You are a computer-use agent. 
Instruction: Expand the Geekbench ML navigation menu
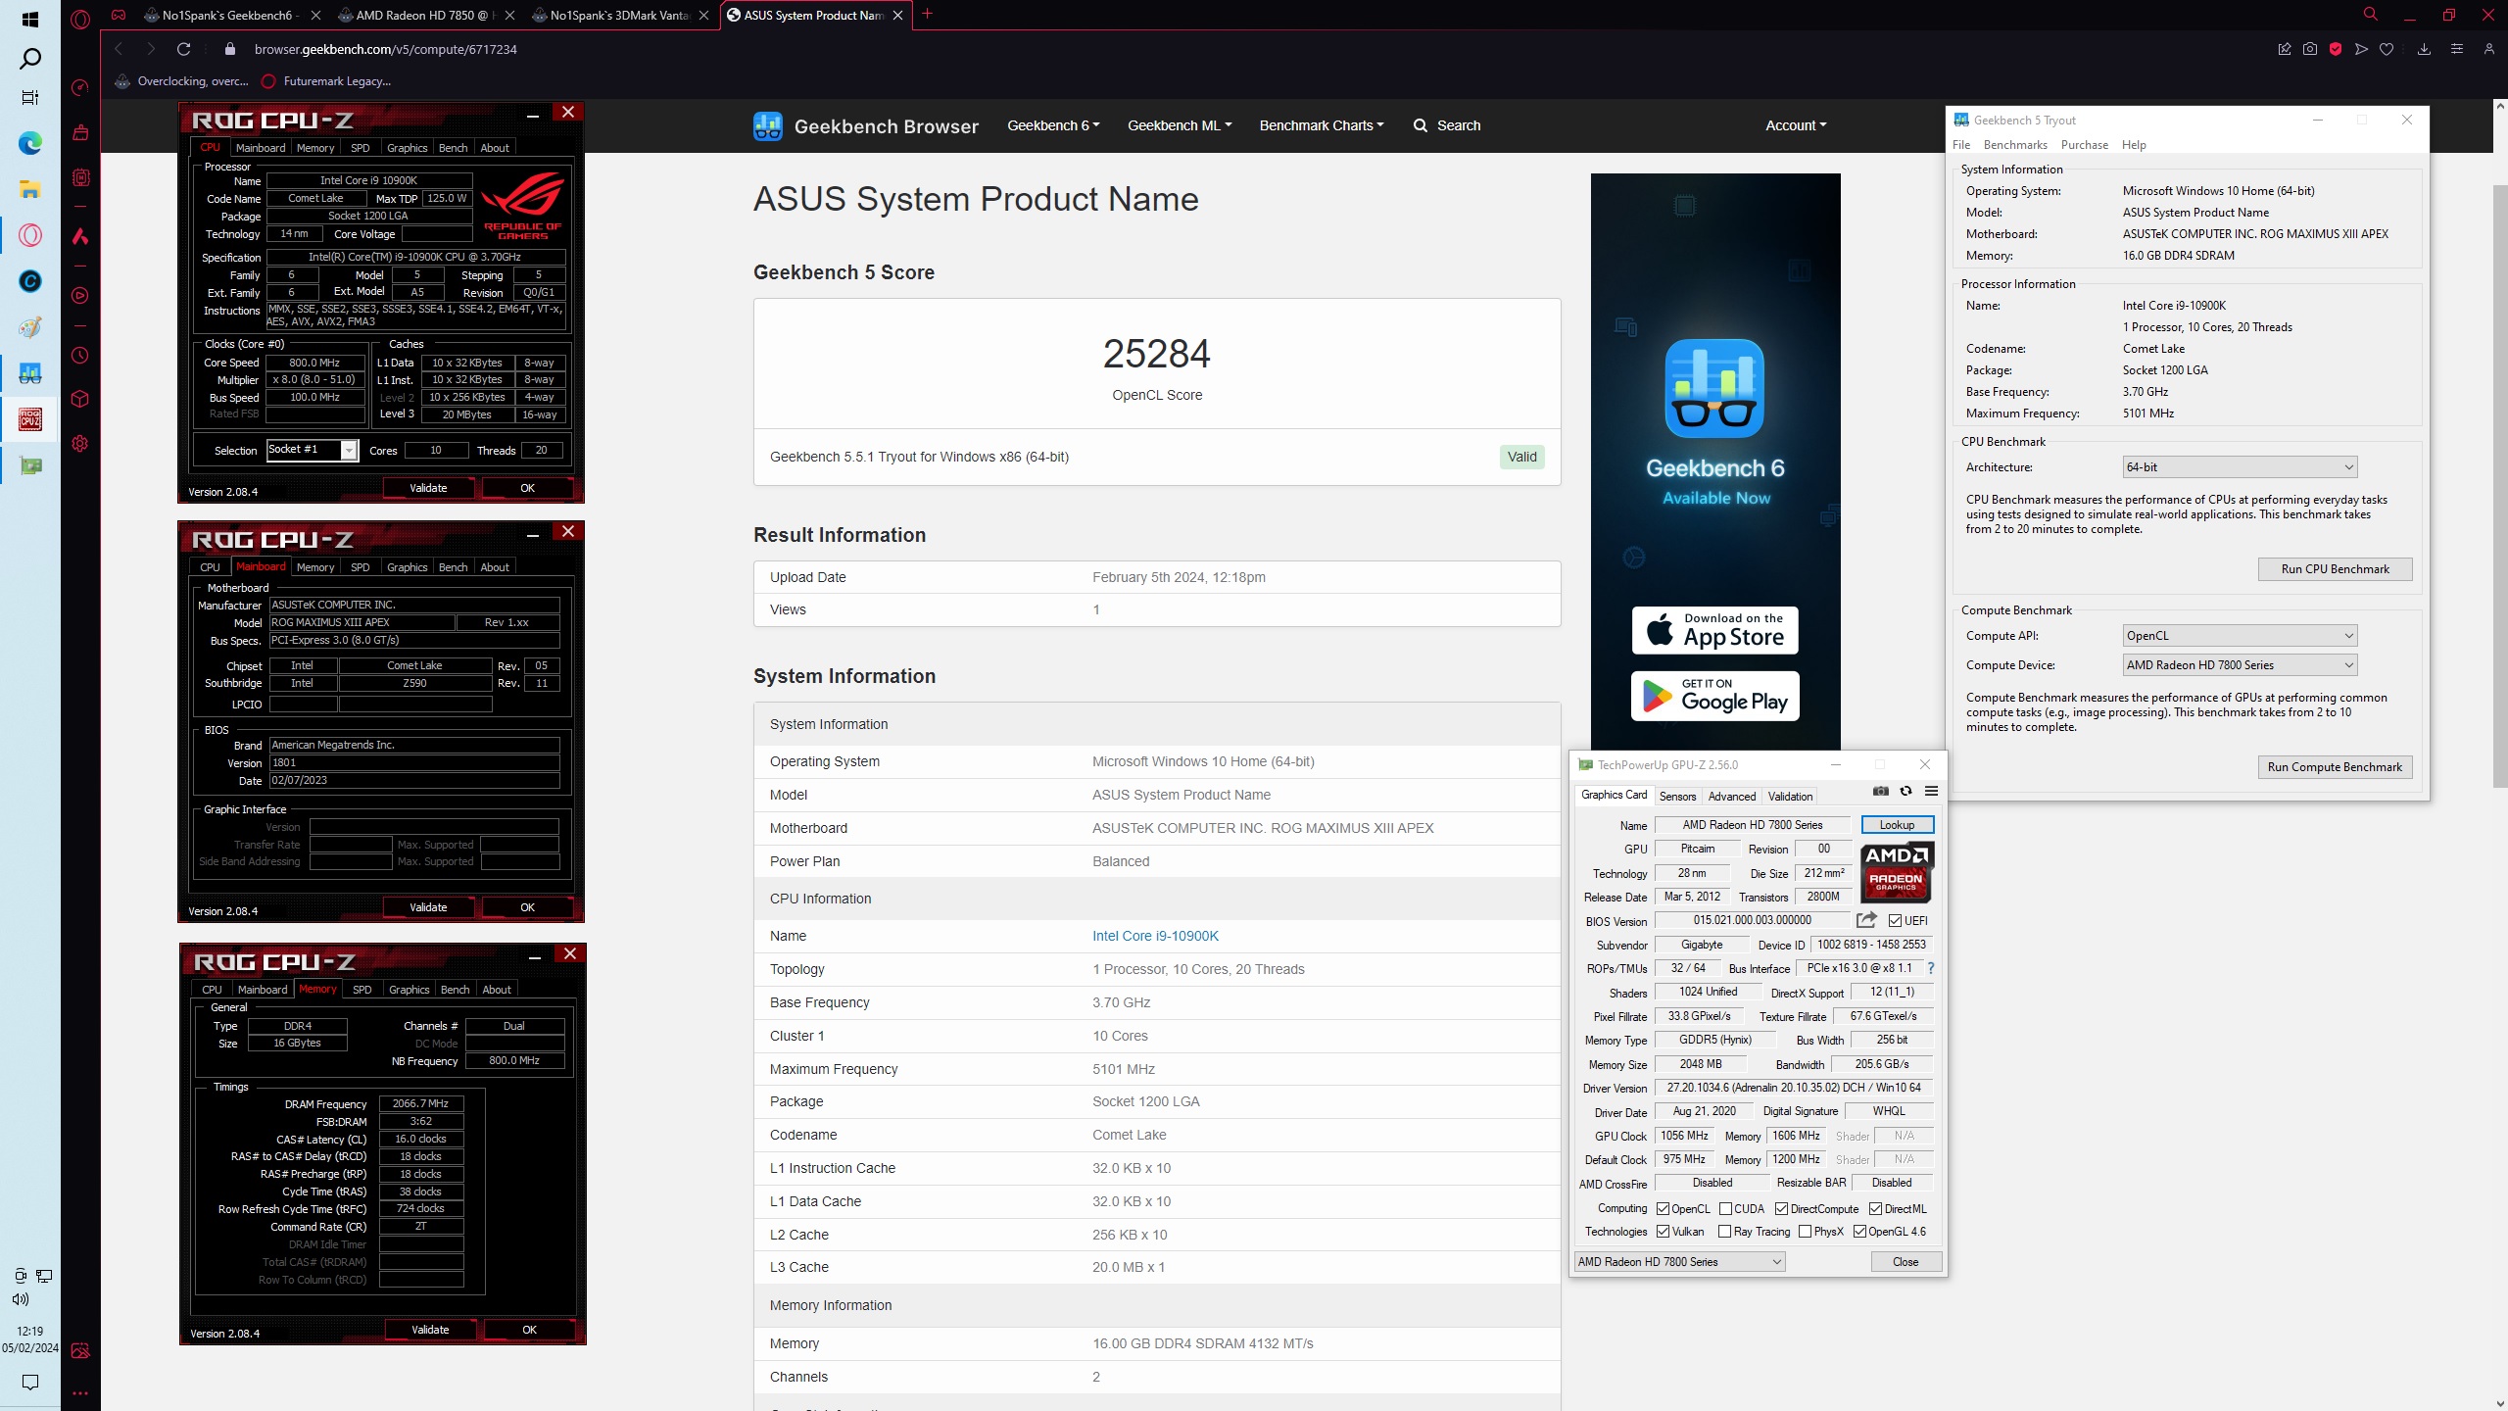(1180, 125)
